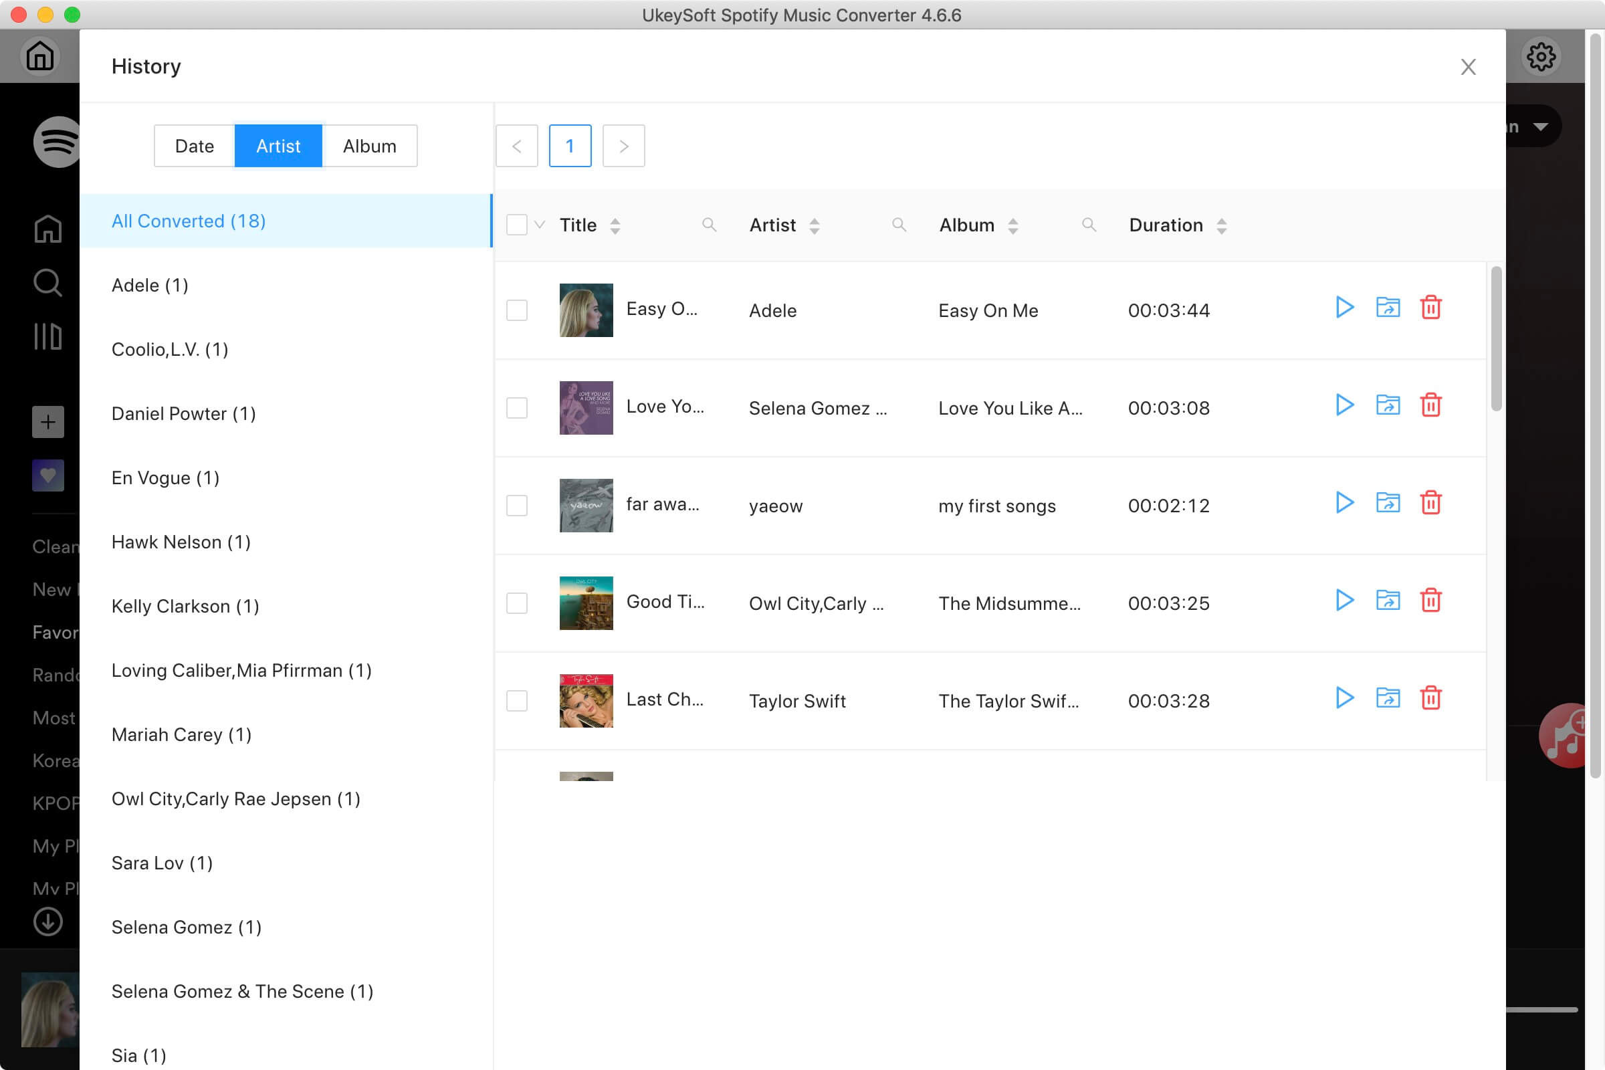
Task: Filter history by Kelly Clarkson (1)
Action: tap(286, 606)
